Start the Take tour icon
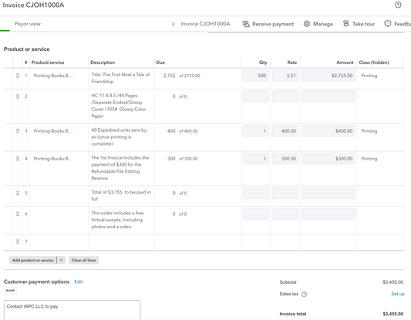Screen dimensions: 411x320 click(346, 24)
